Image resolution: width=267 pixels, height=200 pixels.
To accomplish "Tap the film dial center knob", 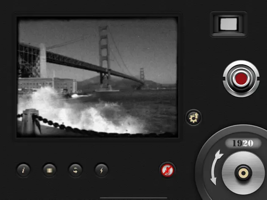I will tap(243, 173).
